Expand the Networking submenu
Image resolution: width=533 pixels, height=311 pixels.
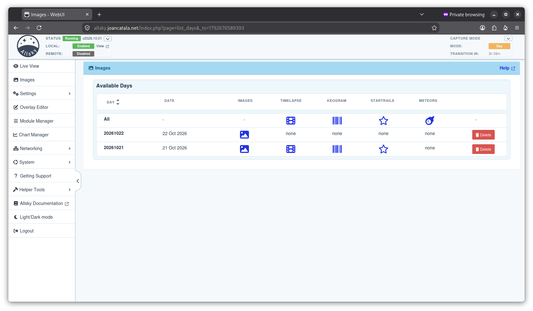[x=42, y=148]
